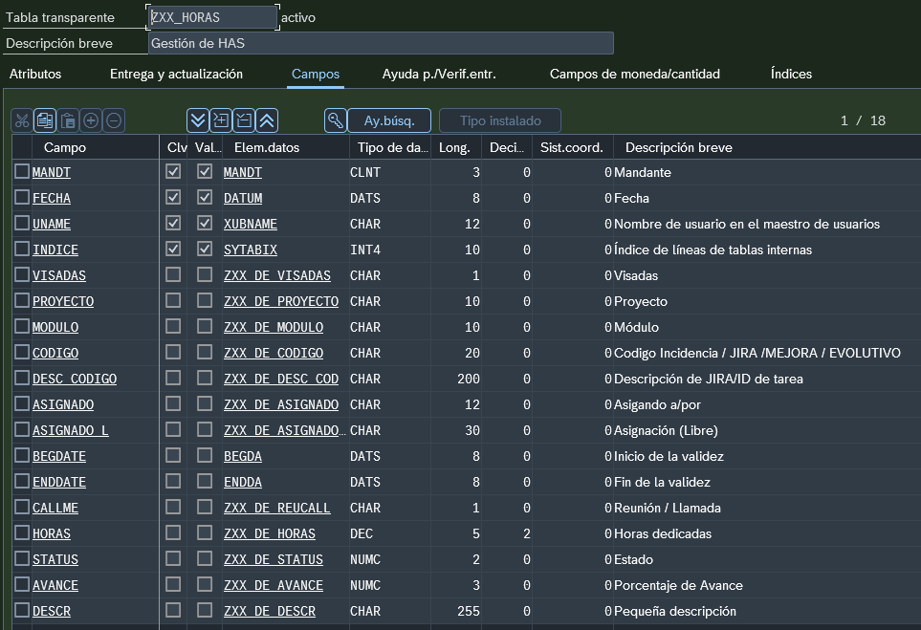Click the key icon beside Ay.búsq.
Screen dimensions: 921x630
[335, 120]
